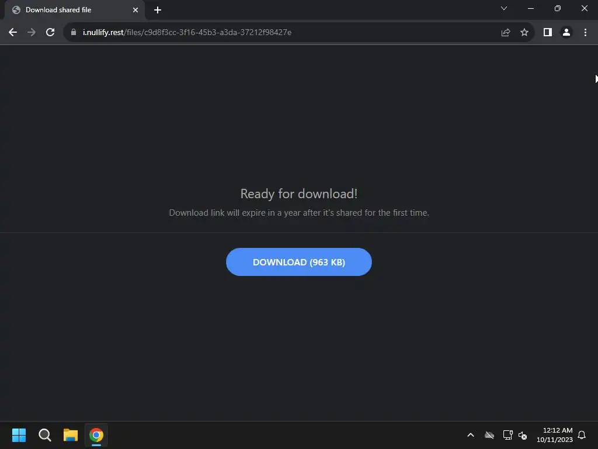This screenshot has width=598, height=449.
Task: Bookmark this tab with the star icon
Action: coord(524,33)
